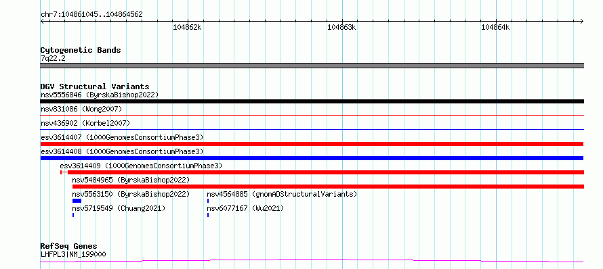This screenshot has width=603, height=269.
Task: Click the gray 7q22.2 cytogenetic band bar
Action: 312,66
